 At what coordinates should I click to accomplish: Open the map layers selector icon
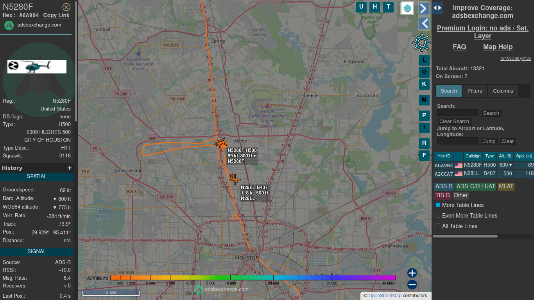coord(407,8)
